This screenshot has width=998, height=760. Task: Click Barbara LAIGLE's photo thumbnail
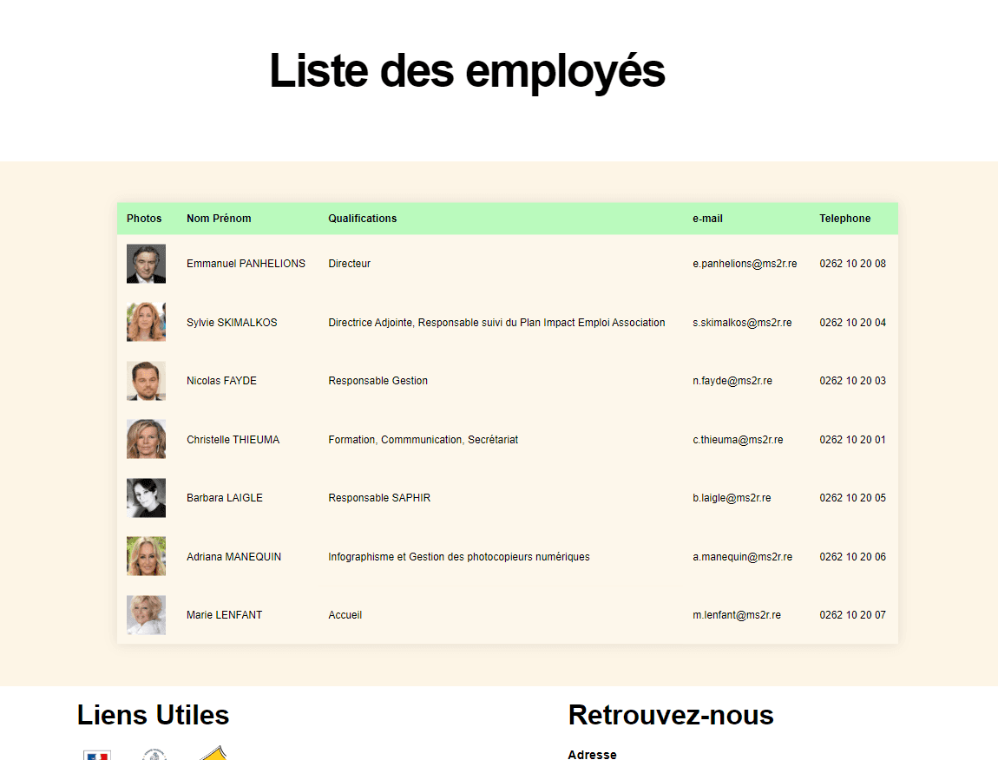pyautogui.click(x=146, y=498)
